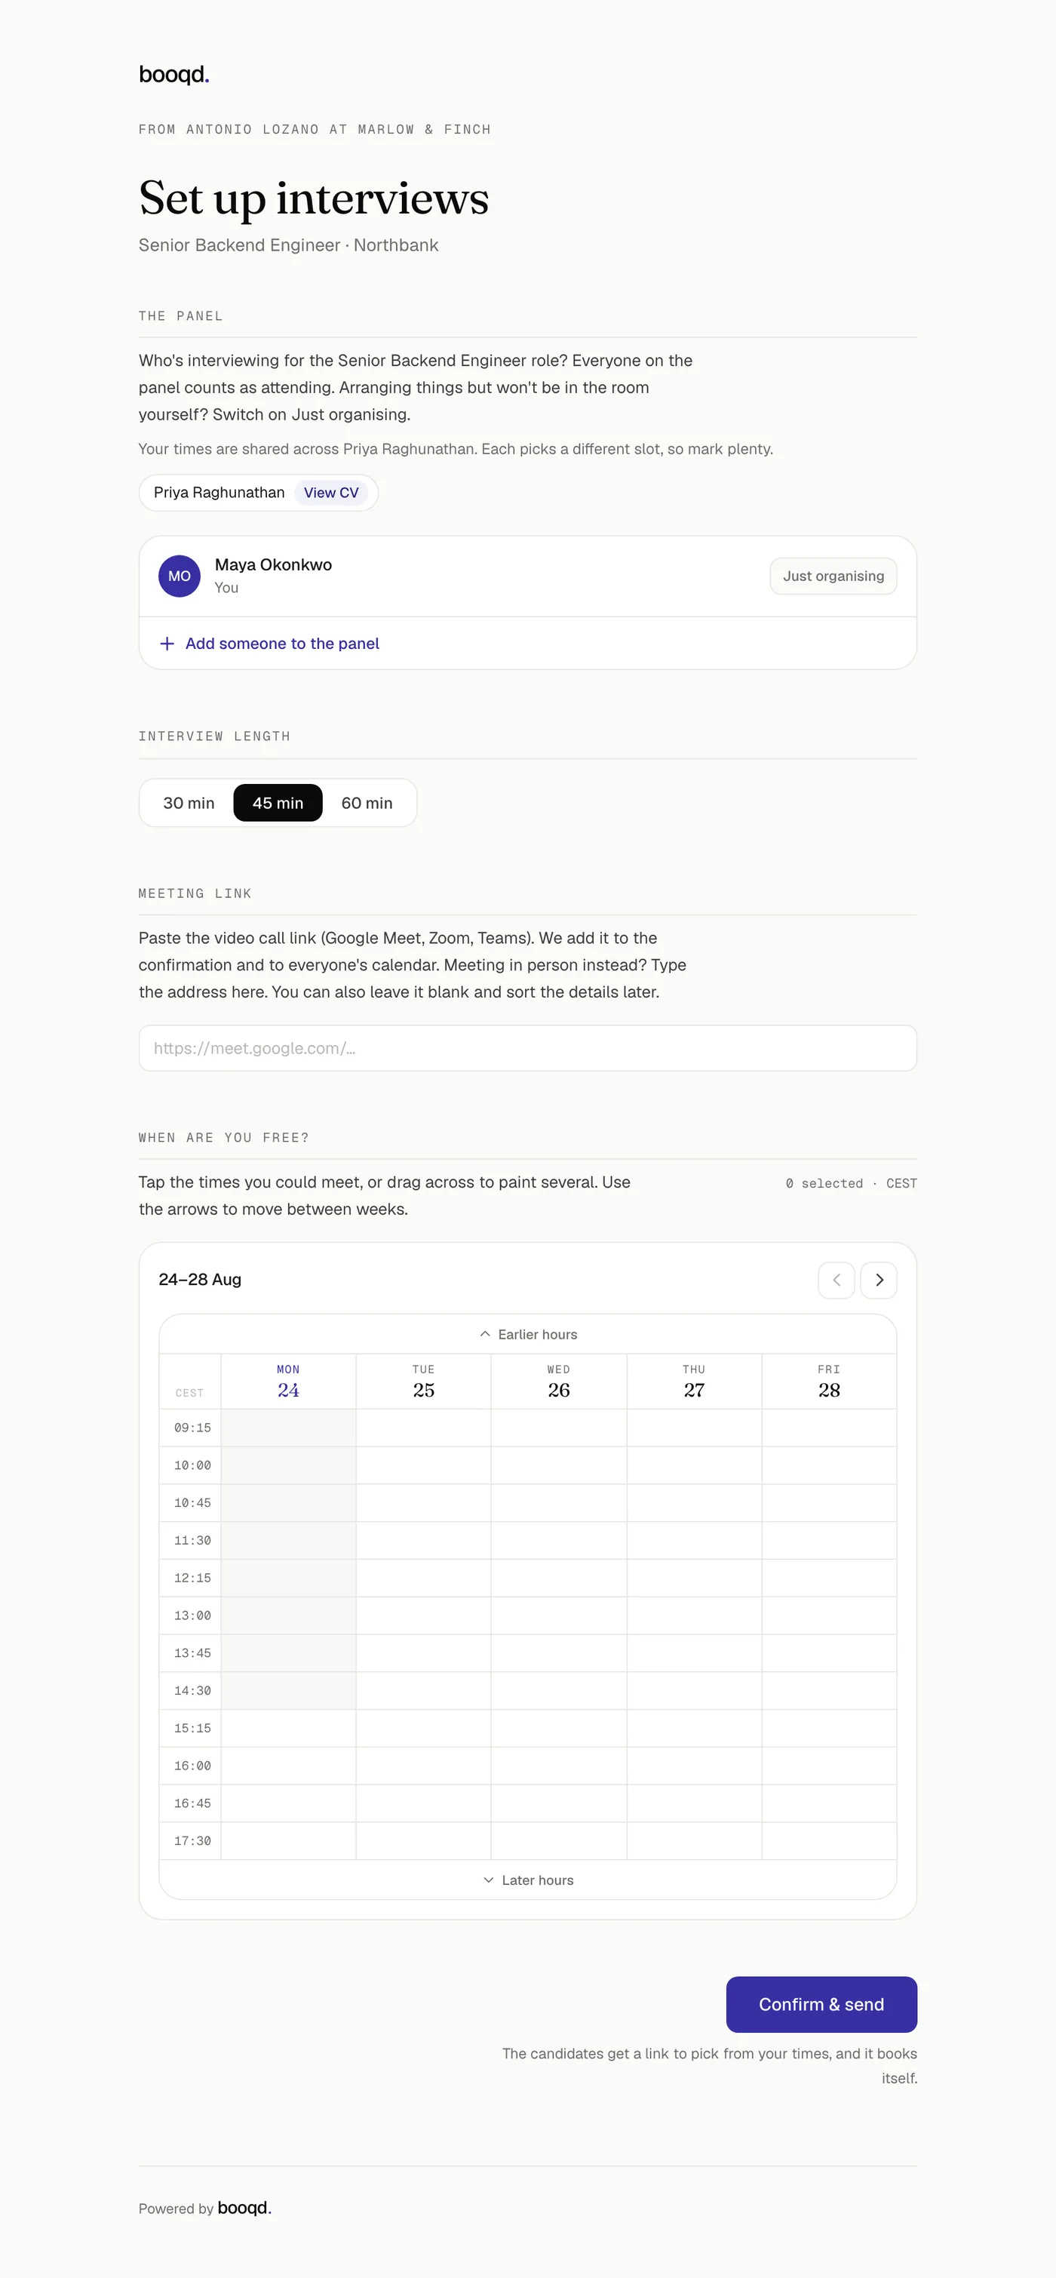This screenshot has width=1056, height=2278.
Task: Go to the previous week arrow
Action: pyautogui.click(x=836, y=1280)
